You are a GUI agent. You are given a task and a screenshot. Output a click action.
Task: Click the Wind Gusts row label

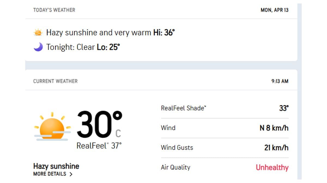[177, 148]
